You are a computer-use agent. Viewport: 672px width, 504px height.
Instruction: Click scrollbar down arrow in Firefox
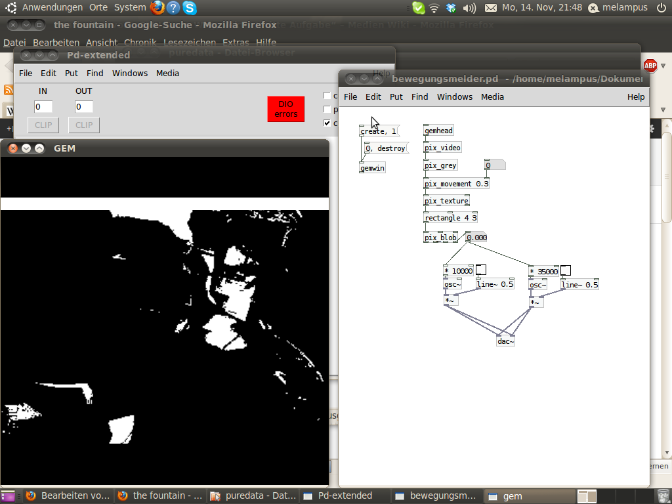click(x=667, y=453)
